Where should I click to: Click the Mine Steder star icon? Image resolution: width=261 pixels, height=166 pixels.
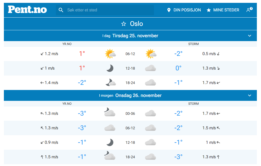pos(209,10)
